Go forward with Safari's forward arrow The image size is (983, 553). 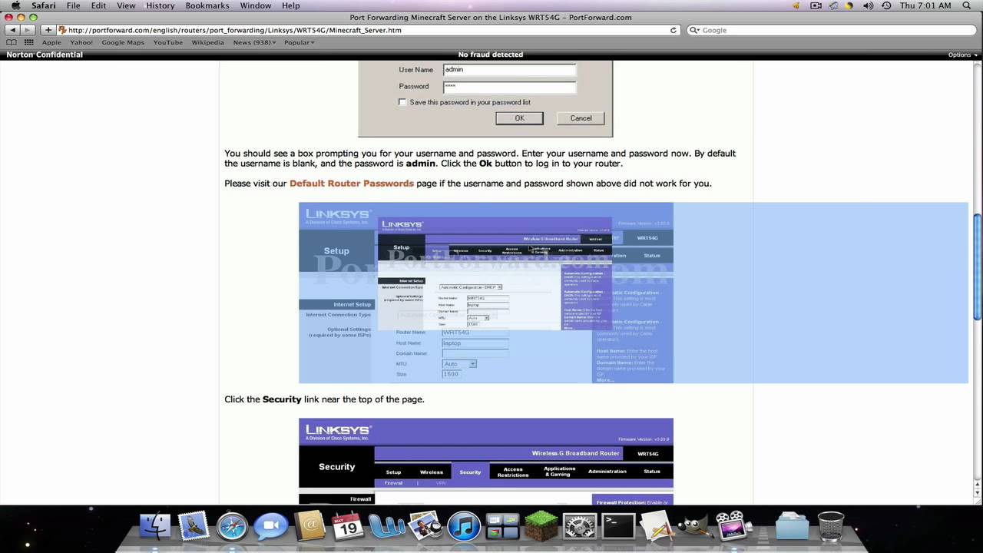click(x=29, y=30)
